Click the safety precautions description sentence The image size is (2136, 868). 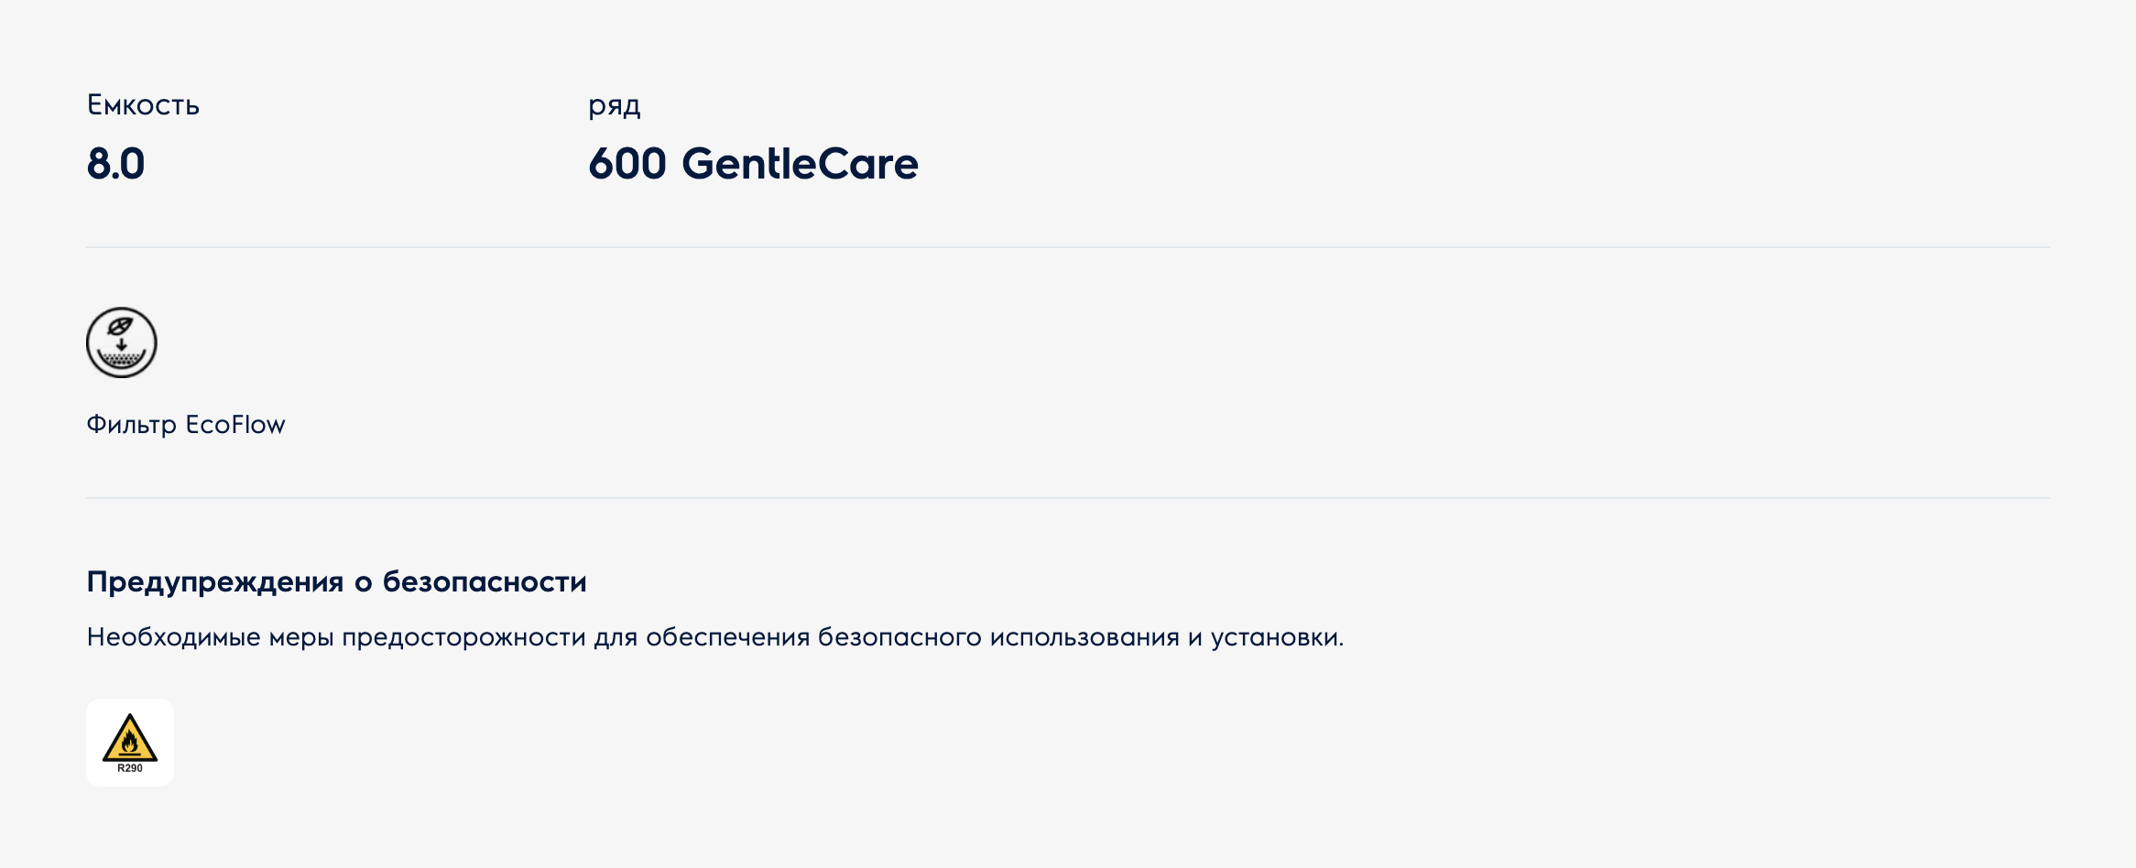point(714,637)
